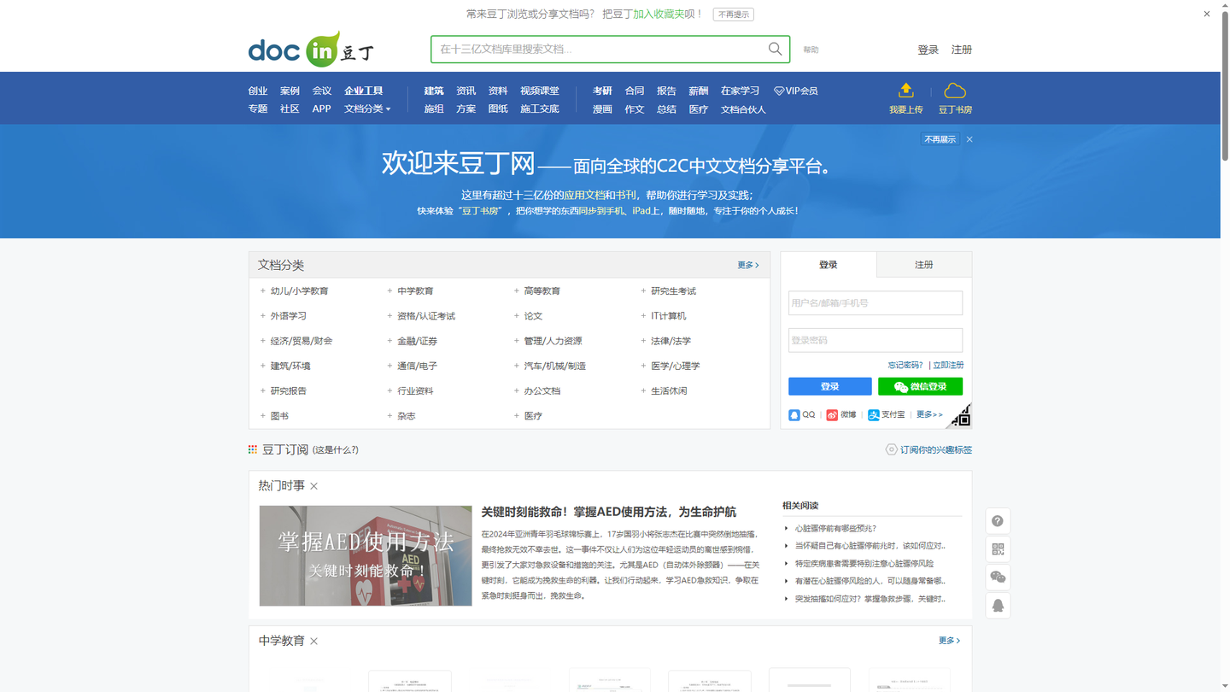The height and width of the screenshot is (692, 1230).
Task: Open 订阅你的兴趣标签 settings icon
Action: click(x=891, y=449)
